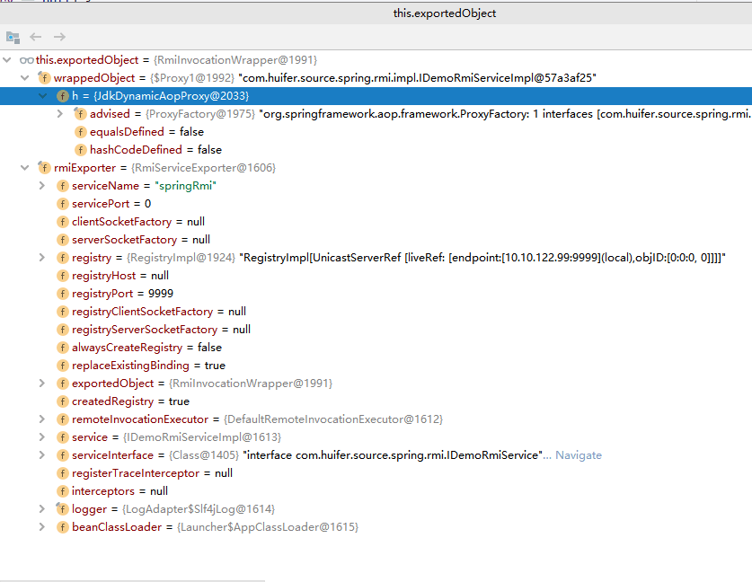This screenshot has height=582, width=752.
Task: Click the field icon next to logger
Action: (x=62, y=508)
